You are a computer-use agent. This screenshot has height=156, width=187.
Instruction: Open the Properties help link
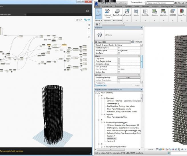pyautogui.click(x=100, y=85)
